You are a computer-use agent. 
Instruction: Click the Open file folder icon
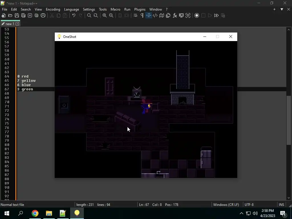(x=10, y=15)
